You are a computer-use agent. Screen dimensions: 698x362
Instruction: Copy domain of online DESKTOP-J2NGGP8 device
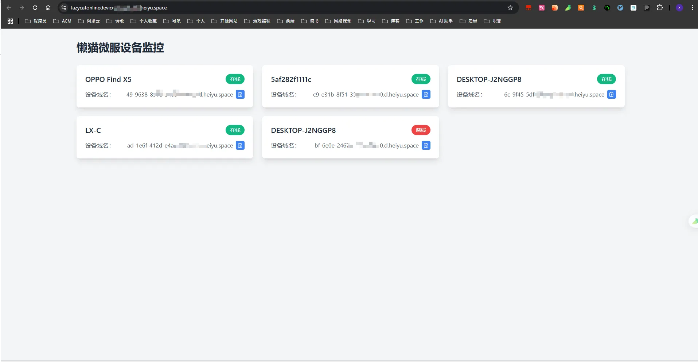(x=612, y=94)
